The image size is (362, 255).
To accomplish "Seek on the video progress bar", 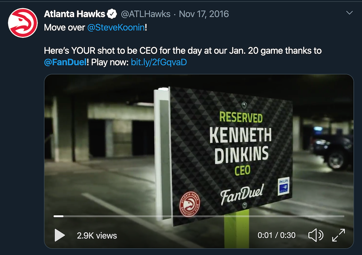I will pos(199,216).
